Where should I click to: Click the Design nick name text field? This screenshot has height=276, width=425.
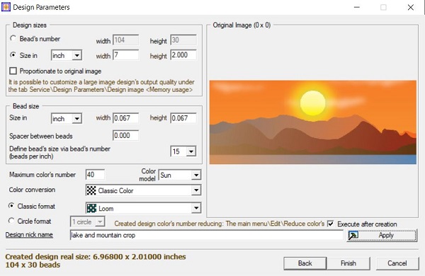207,235
